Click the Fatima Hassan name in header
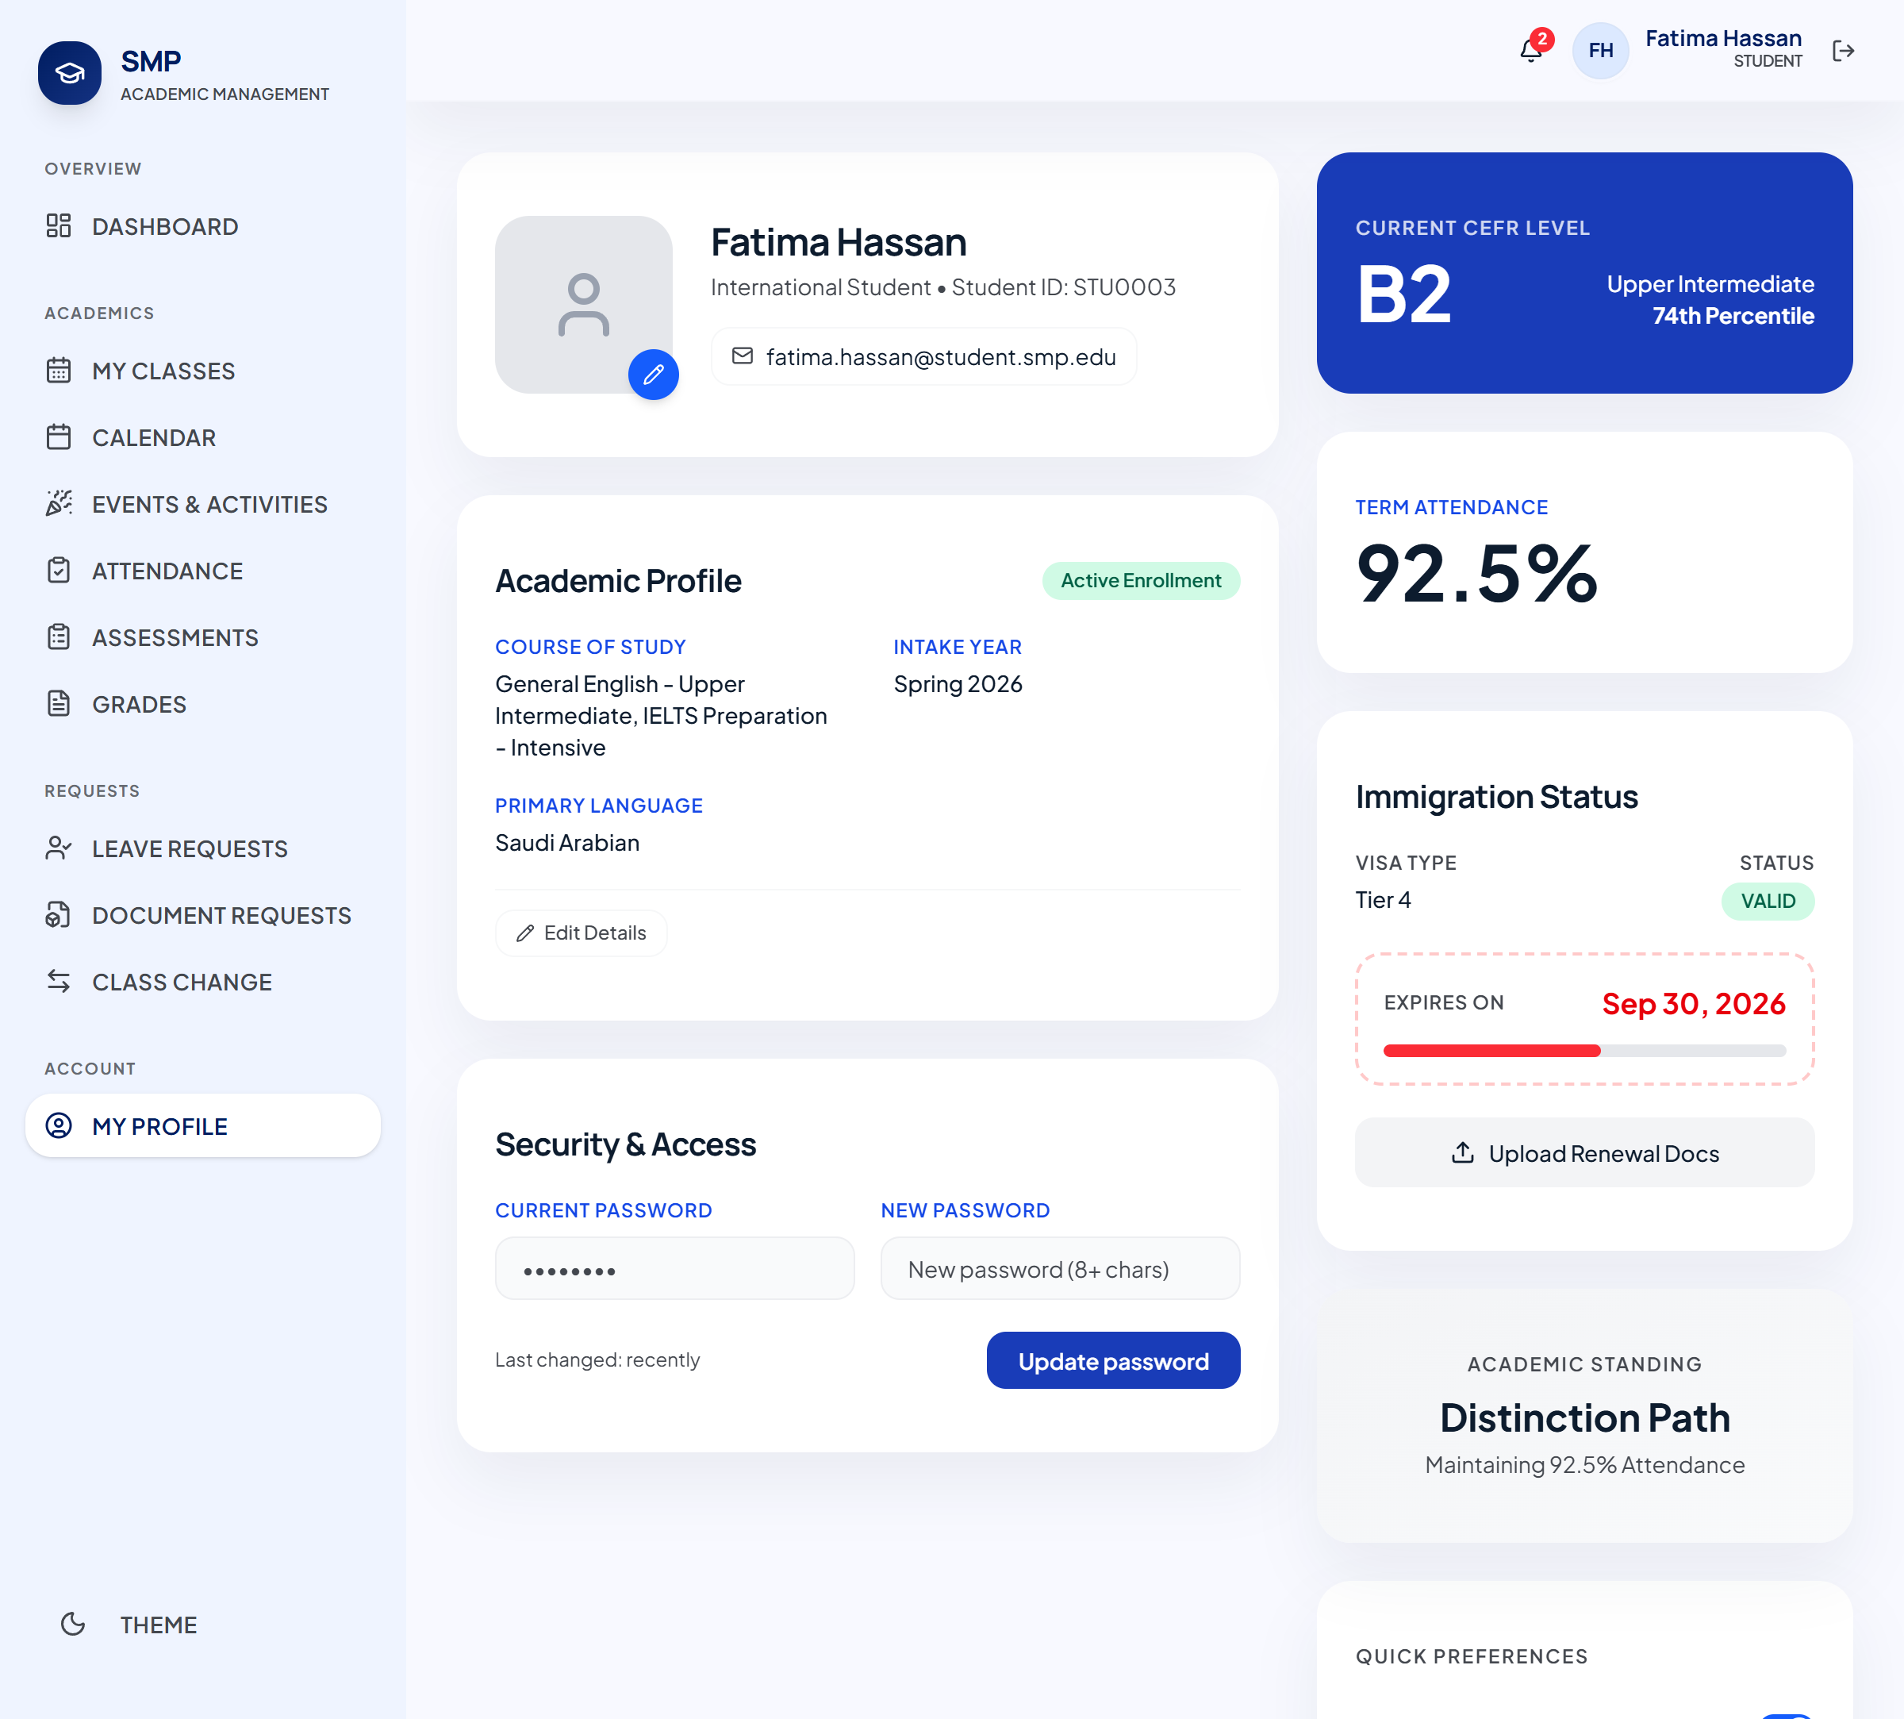Viewport: 1904px width, 1719px height. [1723, 39]
